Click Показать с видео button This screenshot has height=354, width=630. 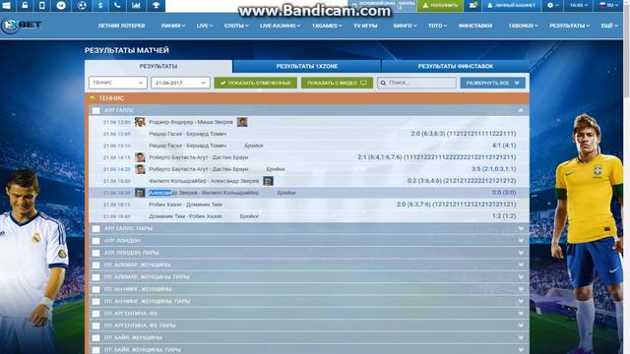click(x=337, y=83)
